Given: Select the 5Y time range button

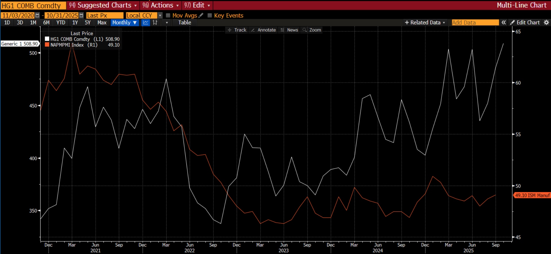Looking at the screenshot, I should point(88,23).
